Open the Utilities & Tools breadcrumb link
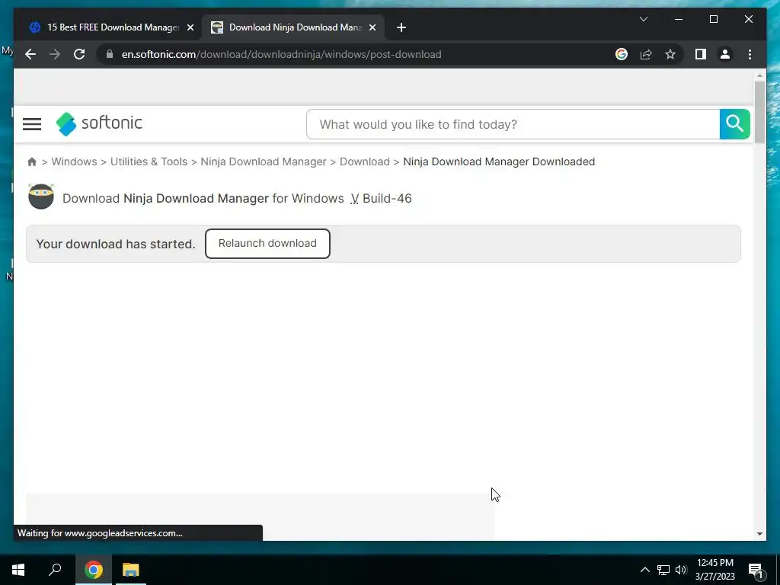780x585 pixels. [x=149, y=161]
